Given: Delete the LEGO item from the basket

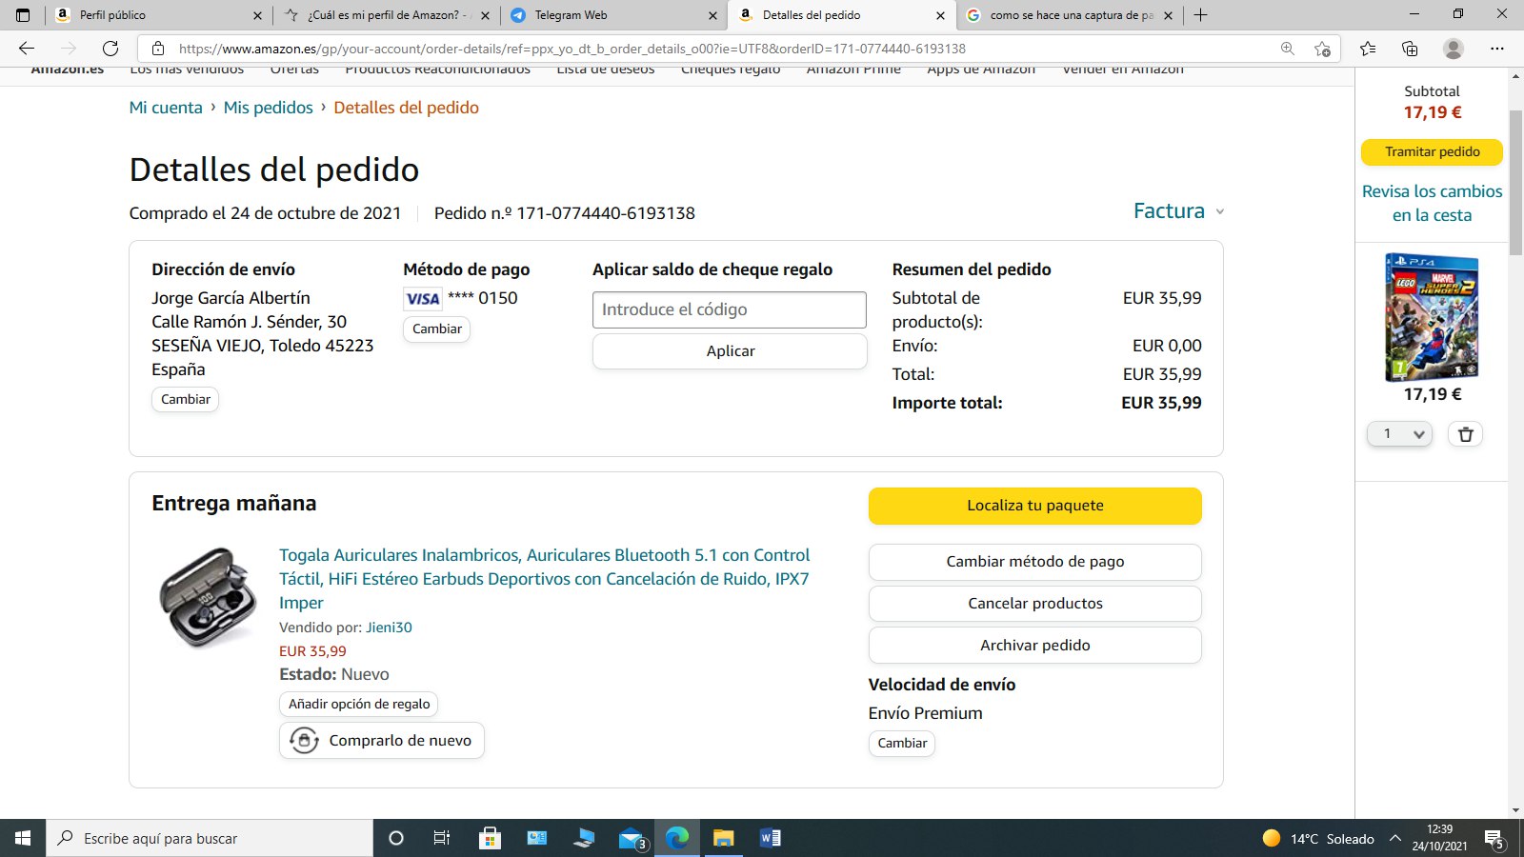Looking at the screenshot, I should 1466,434.
